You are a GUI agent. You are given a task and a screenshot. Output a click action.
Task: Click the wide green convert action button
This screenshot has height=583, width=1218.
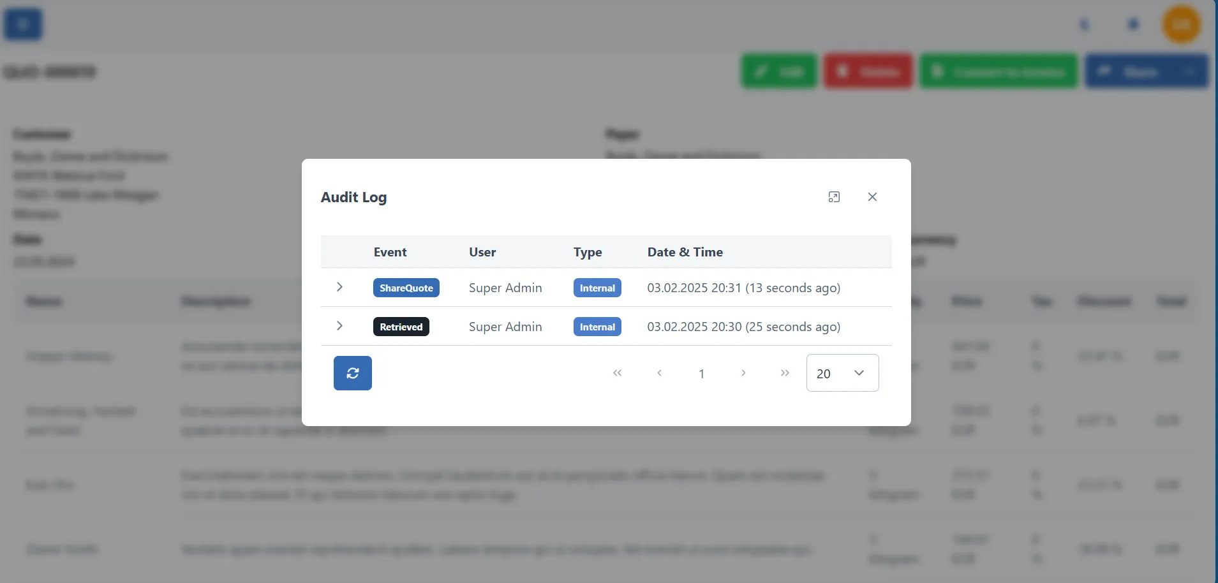tap(998, 71)
